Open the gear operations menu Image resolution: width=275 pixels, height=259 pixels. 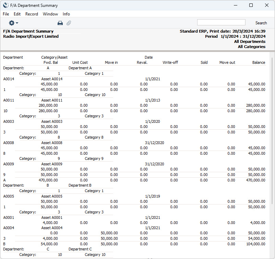pos(13,23)
